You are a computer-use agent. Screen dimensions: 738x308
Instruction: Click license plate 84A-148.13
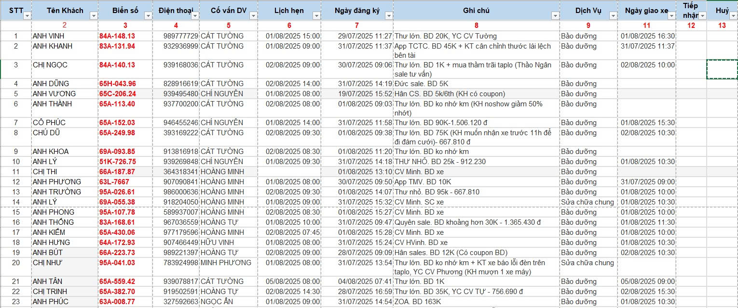point(117,36)
